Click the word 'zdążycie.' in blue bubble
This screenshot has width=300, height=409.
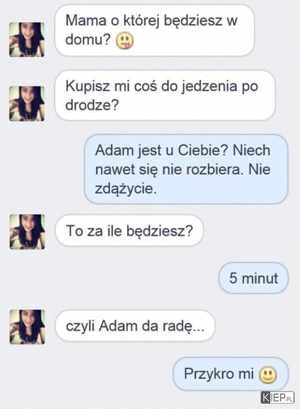pos(126,189)
